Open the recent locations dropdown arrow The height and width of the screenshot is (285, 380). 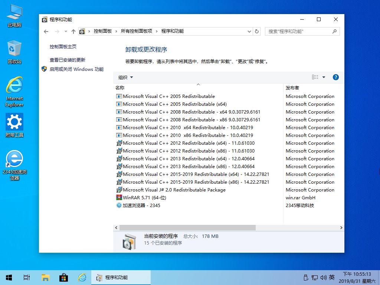(x=66, y=31)
